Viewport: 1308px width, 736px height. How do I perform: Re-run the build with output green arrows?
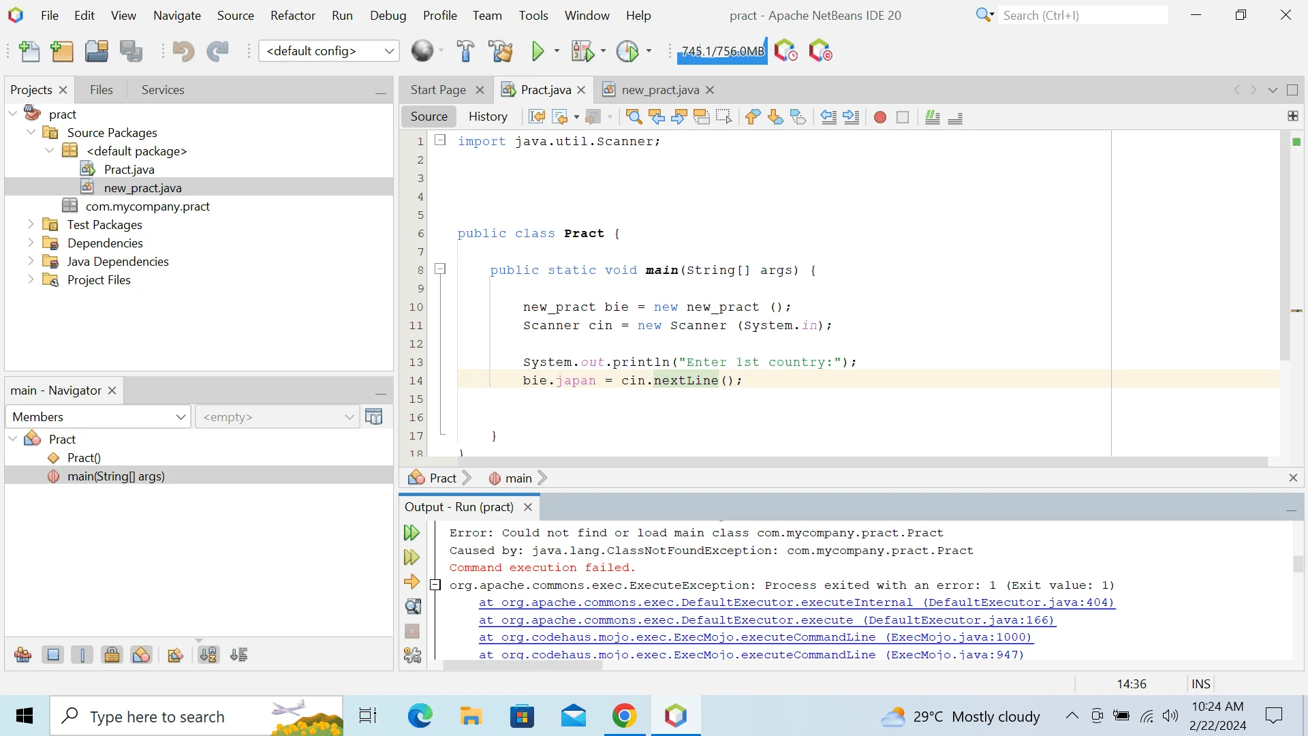pyautogui.click(x=411, y=533)
